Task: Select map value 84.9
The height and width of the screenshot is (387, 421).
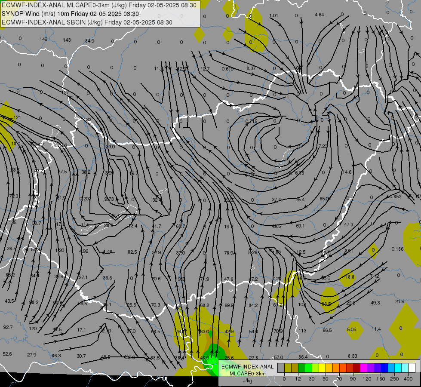Action: (90, 41)
